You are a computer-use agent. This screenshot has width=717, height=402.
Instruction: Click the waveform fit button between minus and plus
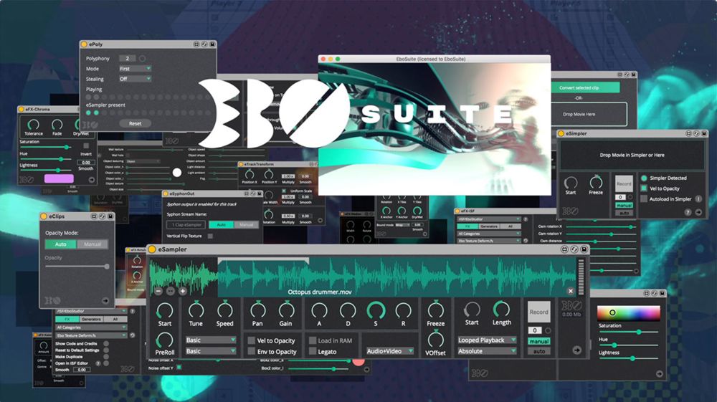[x=170, y=291]
